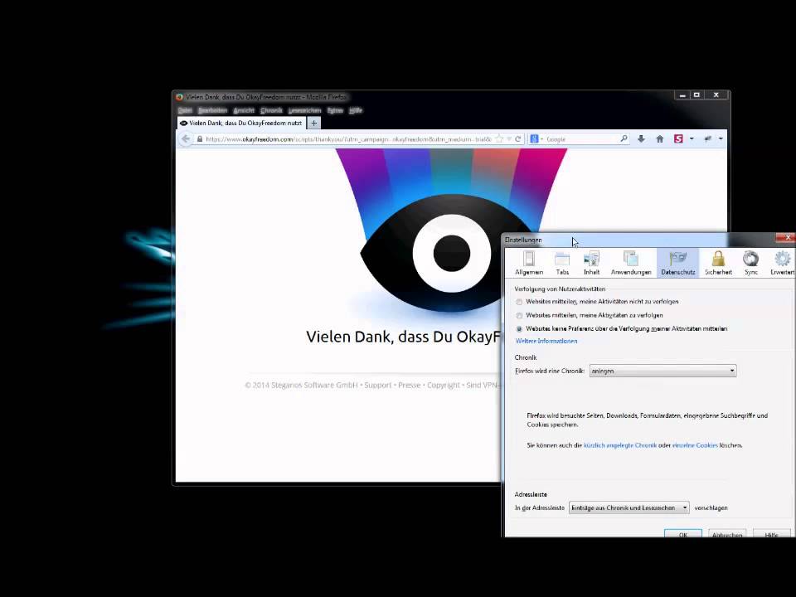Open the Chronik 'anlegen' dropdown
Screen dimensions: 796x597
coord(663,371)
